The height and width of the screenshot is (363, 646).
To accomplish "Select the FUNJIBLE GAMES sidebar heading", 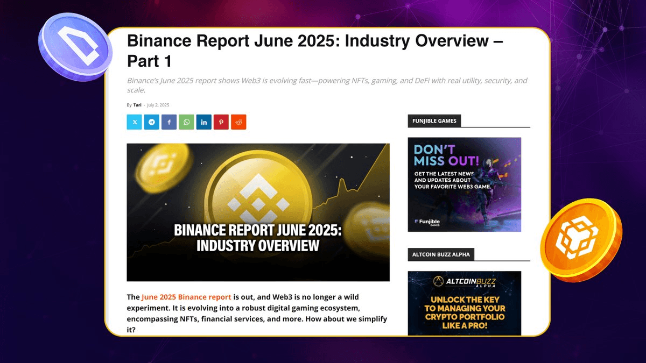I will pyautogui.click(x=434, y=121).
